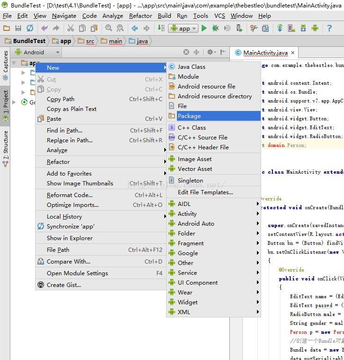Open the app run configuration dropdown

[183, 28]
